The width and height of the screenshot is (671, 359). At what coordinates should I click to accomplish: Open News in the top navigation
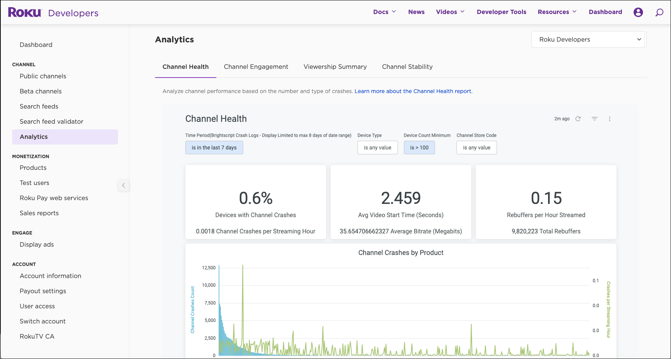[x=416, y=12]
